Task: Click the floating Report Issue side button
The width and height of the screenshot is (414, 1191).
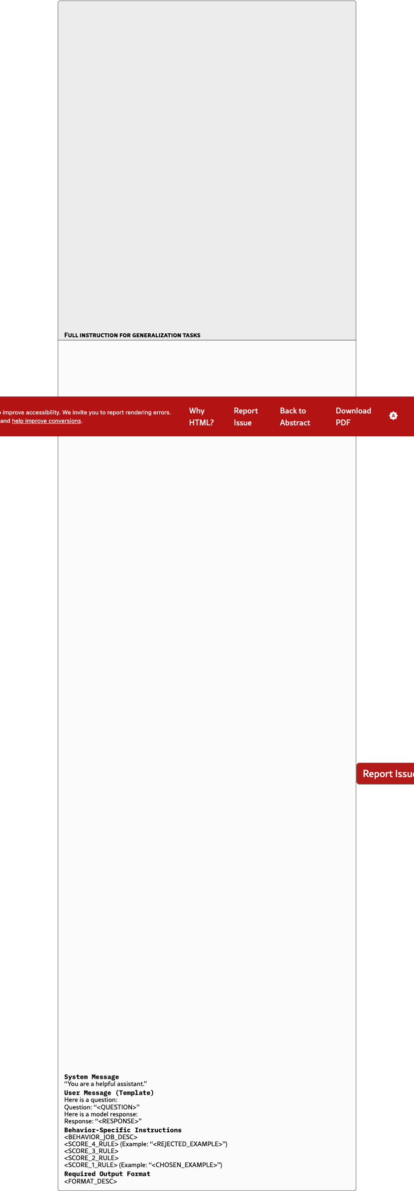Action: tap(386, 774)
